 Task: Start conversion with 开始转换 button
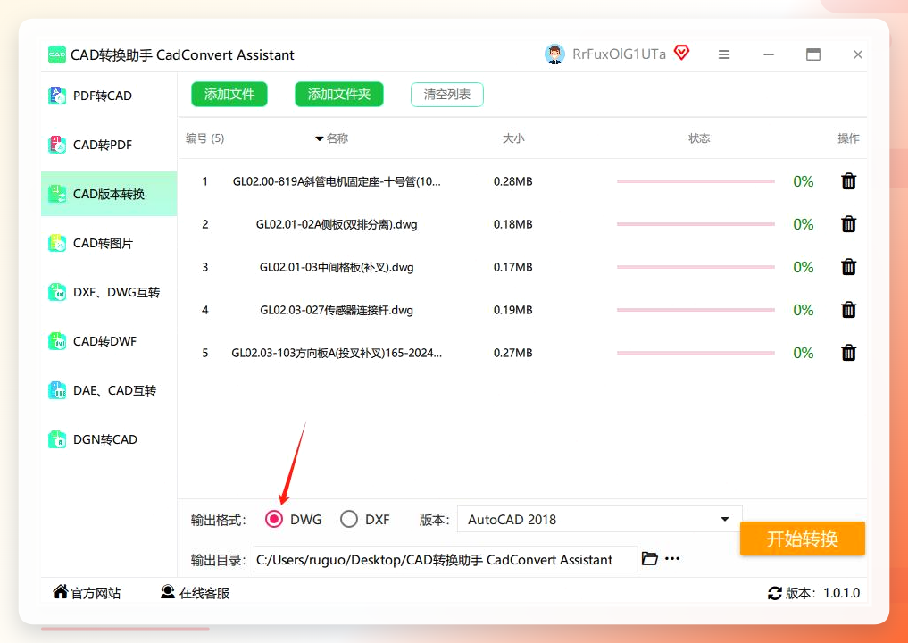point(802,539)
